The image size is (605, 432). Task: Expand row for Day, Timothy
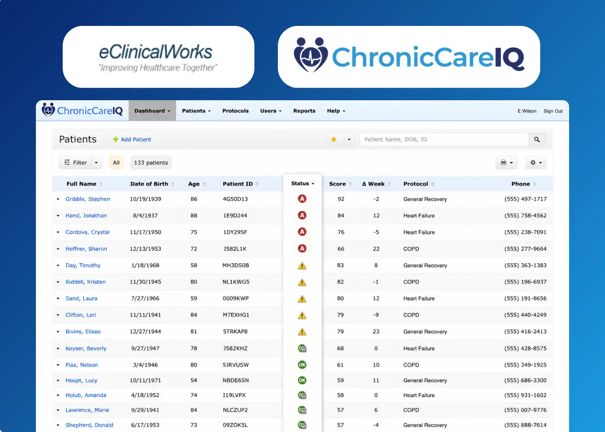pyautogui.click(x=58, y=266)
